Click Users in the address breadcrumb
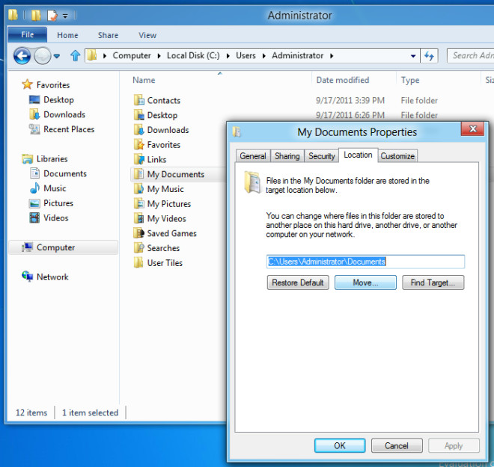The height and width of the screenshot is (467, 494). click(x=246, y=55)
